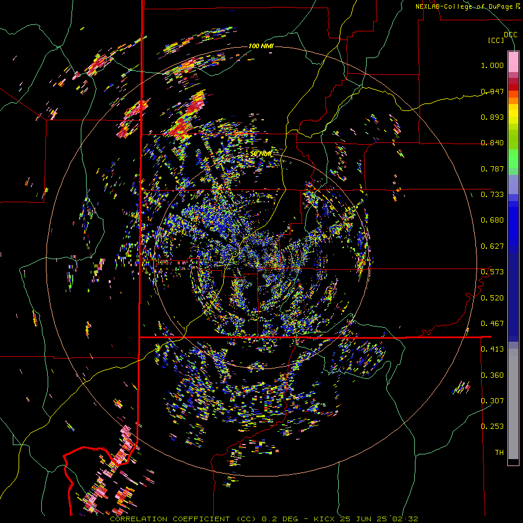The height and width of the screenshot is (523, 523).
Task: Click the 0.680 scale value
Action: click(492, 220)
